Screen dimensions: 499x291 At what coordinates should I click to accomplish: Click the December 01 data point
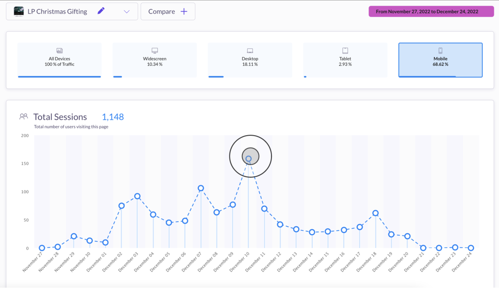click(x=105, y=242)
